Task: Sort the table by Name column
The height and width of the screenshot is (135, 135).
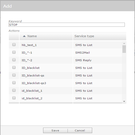Action: coord(32,36)
